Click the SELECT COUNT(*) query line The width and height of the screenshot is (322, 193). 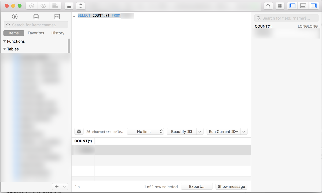tap(106, 16)
